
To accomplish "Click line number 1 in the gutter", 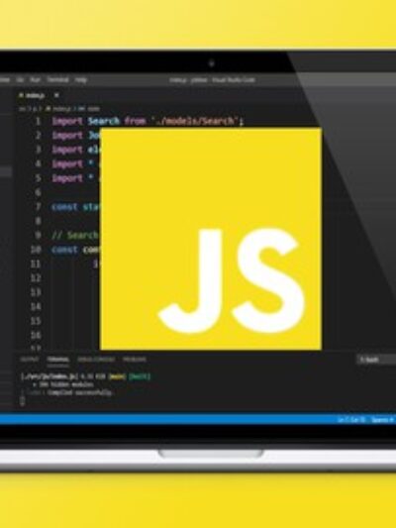I will click(38, 121).
